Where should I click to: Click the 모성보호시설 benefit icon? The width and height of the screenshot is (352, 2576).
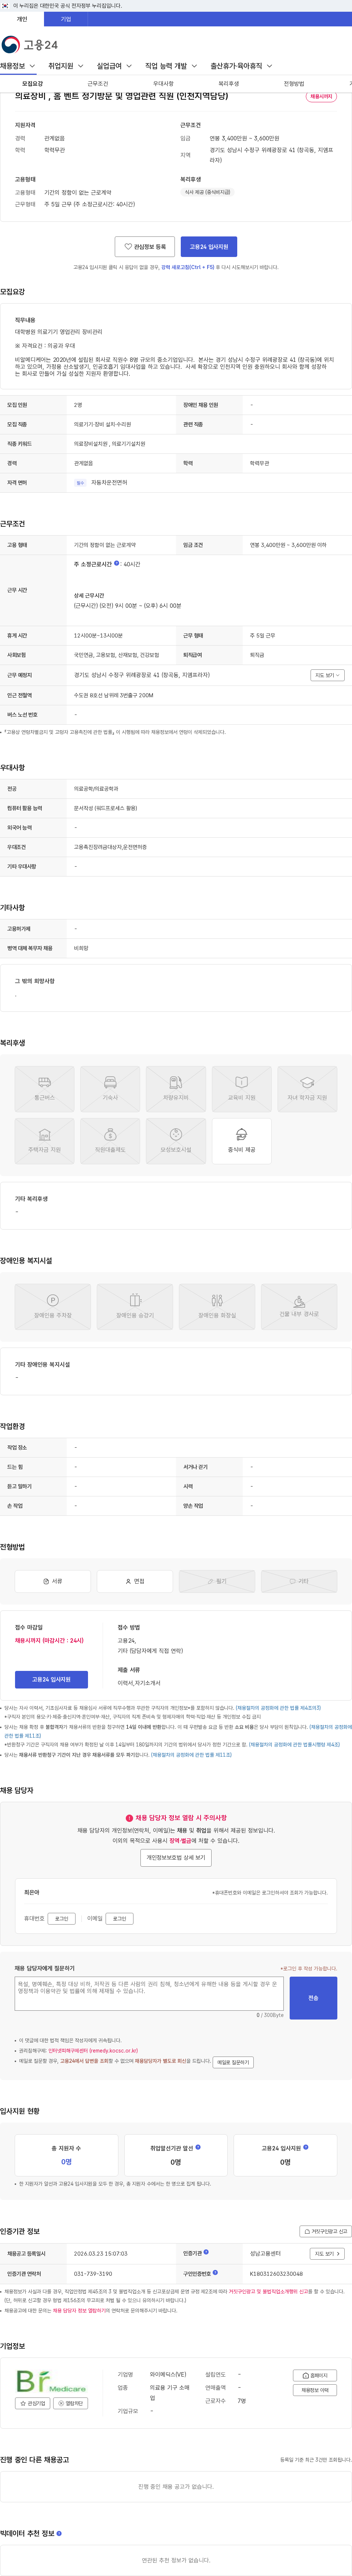(176, 1141)
